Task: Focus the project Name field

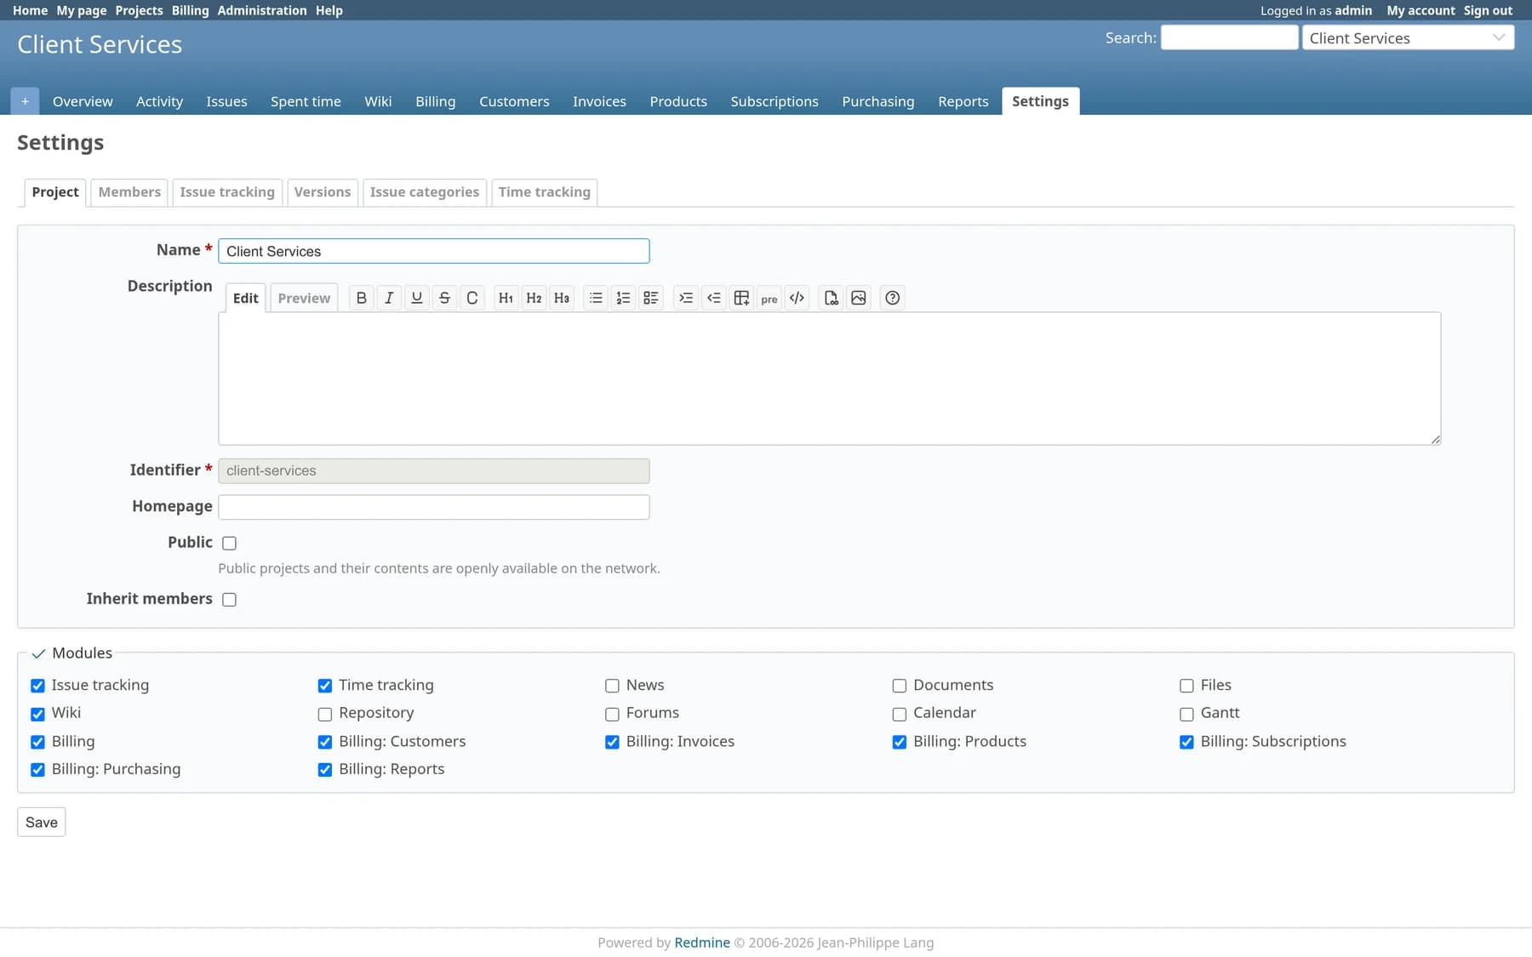Action: pyautogui.click(x=434, y=251)
